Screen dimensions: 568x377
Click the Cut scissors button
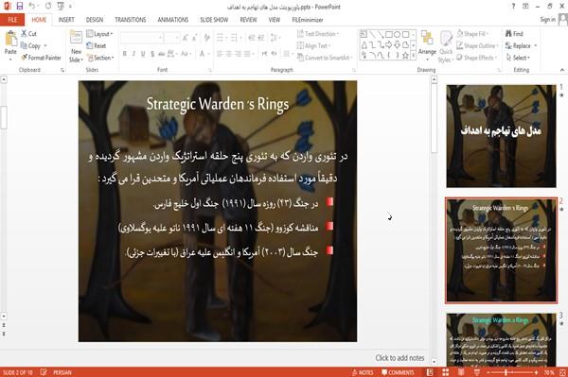click(x=28, y=34)
